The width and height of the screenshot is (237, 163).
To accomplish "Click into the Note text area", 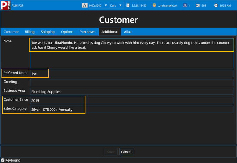I will [132, 53].
